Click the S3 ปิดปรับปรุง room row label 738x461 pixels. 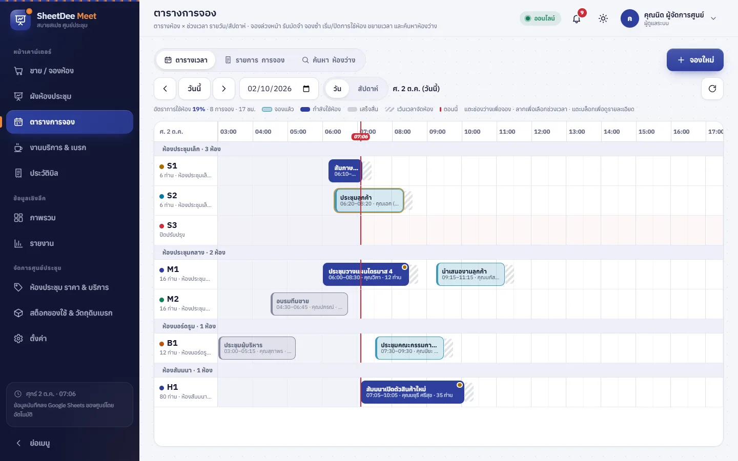[186, 230]
